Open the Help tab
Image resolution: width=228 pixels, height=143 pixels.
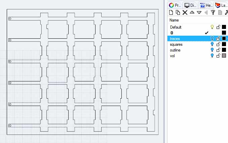pyautogui.click(x=206, y=5)
